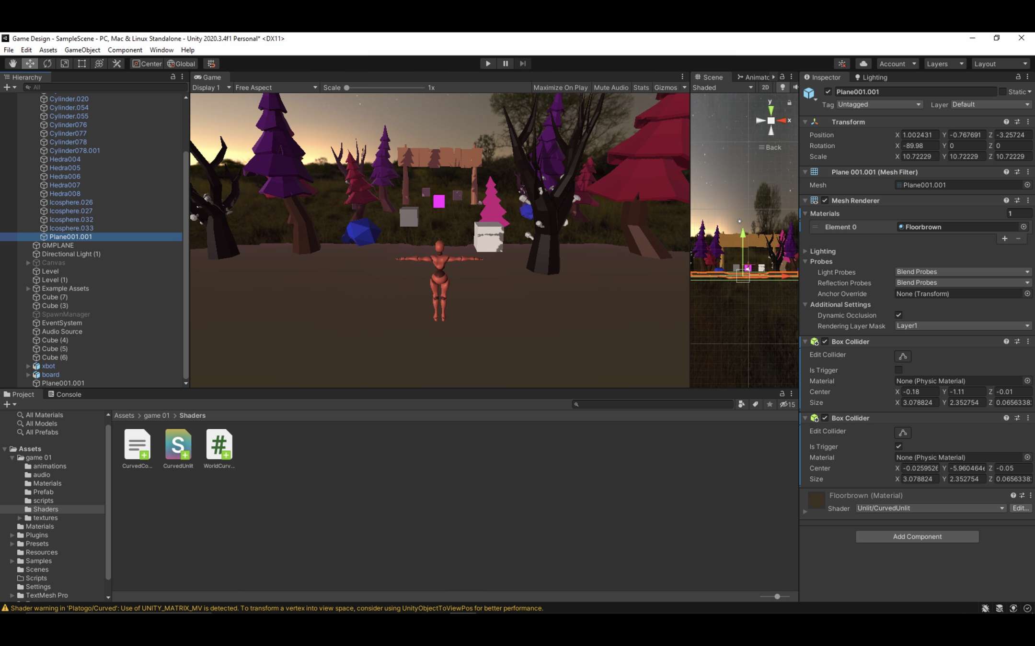Click Maximize On Play button
The width and height of the screenshot is (1035, 646).
point(560,88)
